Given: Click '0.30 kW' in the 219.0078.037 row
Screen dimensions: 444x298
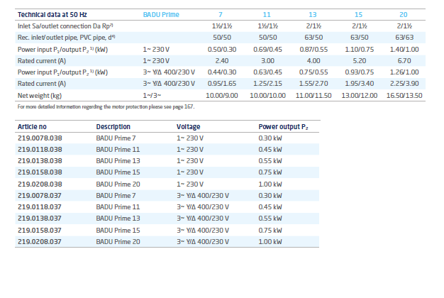Looking at the screenshot, I should [x=270, y=195].
